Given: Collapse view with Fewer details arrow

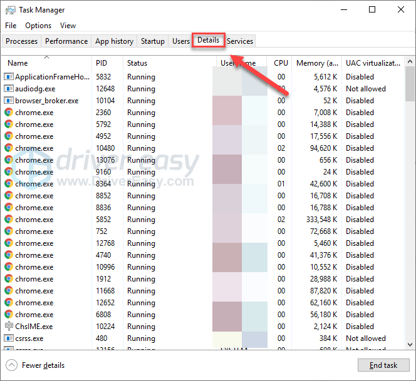Looking at the screenshot, I should click(x=11, y=365).
